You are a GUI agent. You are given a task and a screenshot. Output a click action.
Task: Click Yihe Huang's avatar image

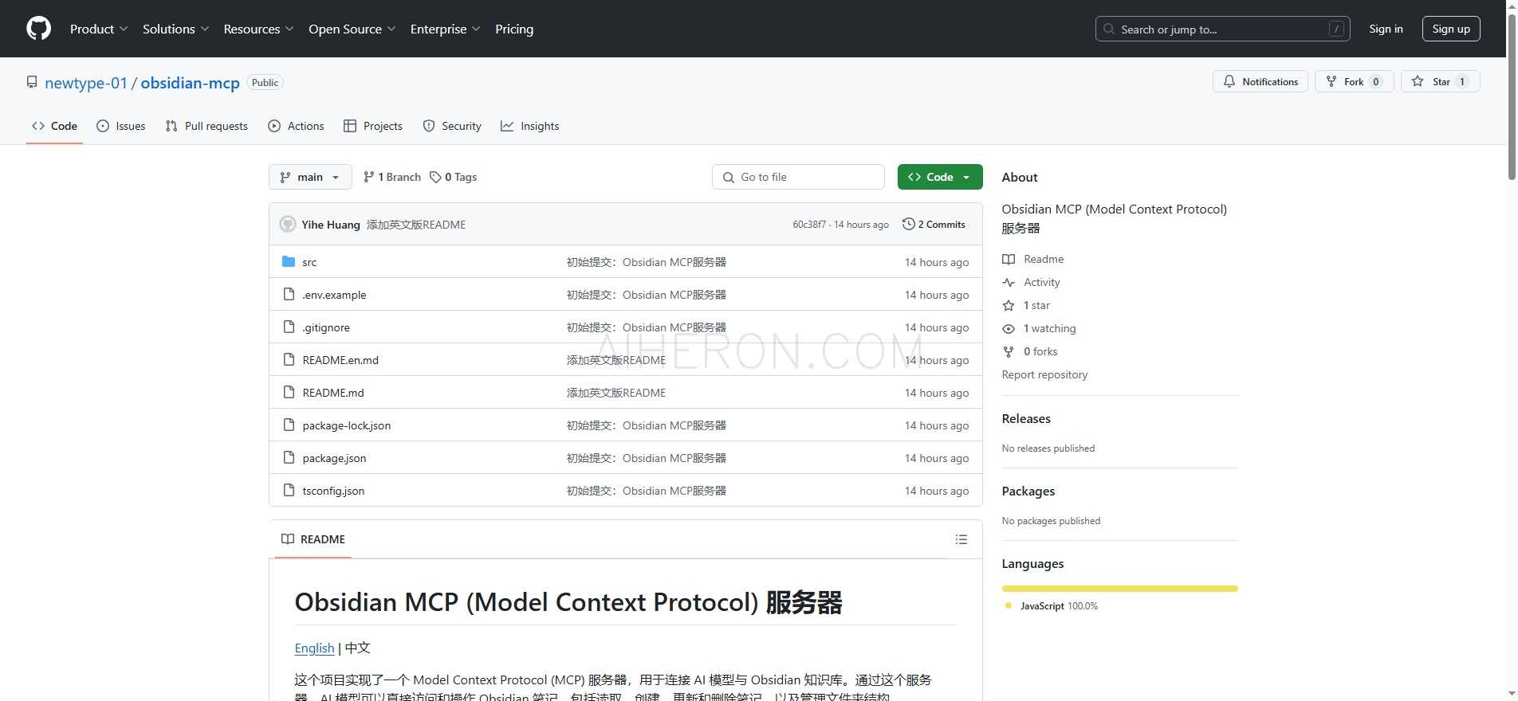[x=288, y=224]
